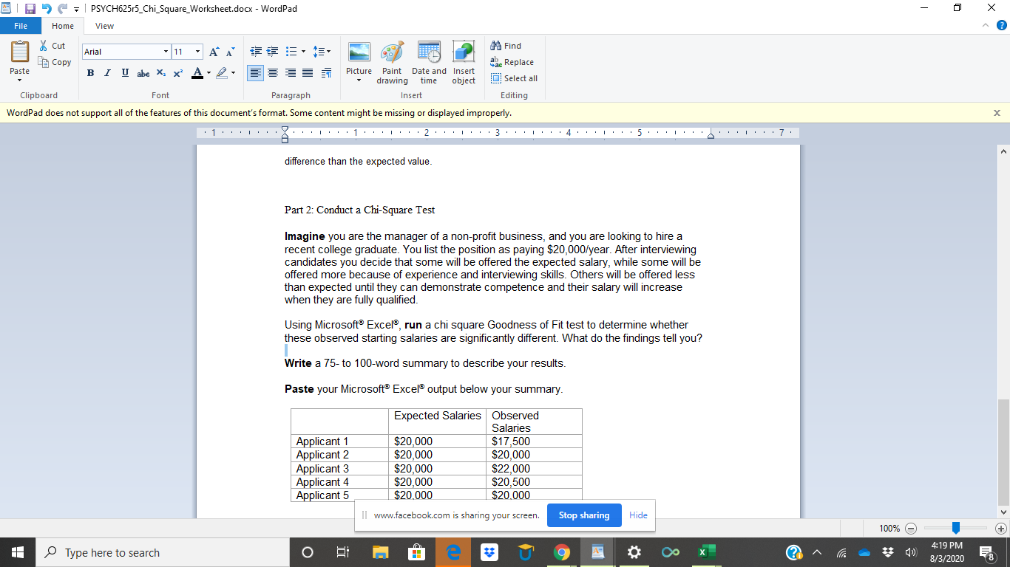Viewport: 1010px width, 567px height.
Task: Click the Insert object button
Action: tap(464, 63)
